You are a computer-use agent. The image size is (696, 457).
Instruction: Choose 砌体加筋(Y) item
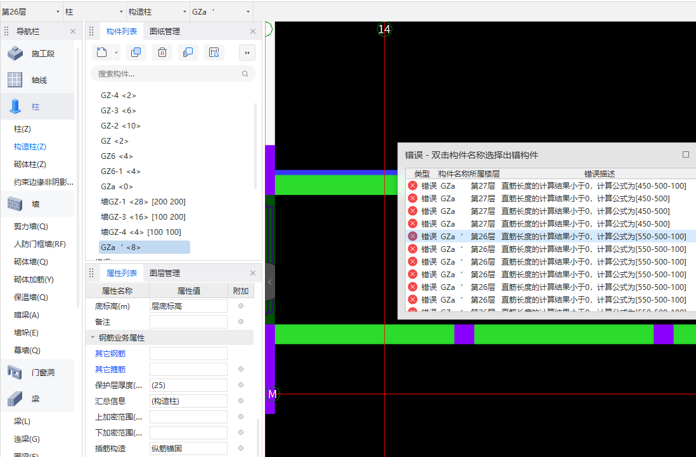point(34,280)
